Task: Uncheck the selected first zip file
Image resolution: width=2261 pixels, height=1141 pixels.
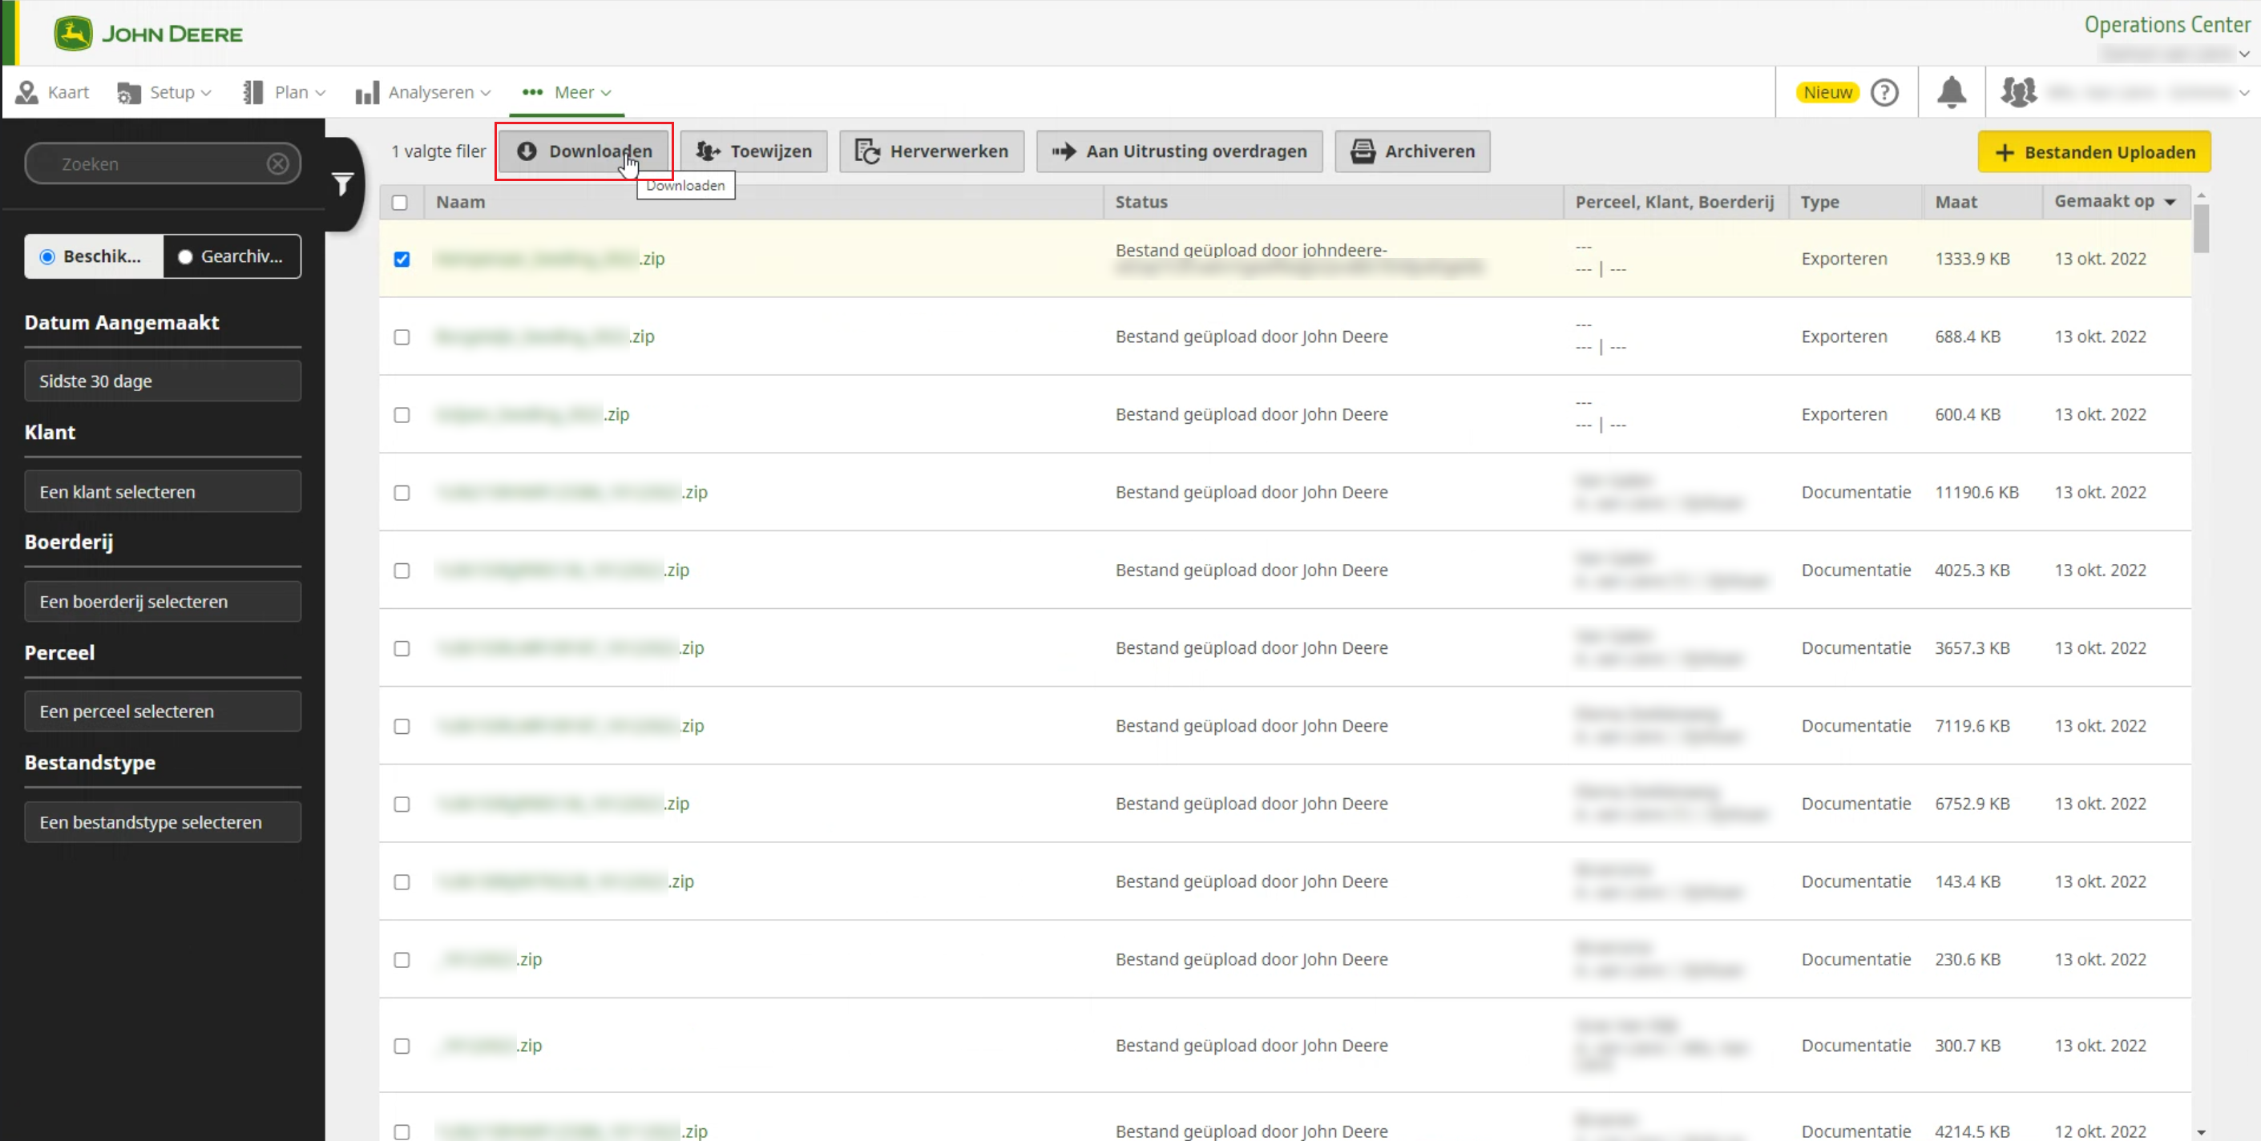Action: [x=401, y=259]
